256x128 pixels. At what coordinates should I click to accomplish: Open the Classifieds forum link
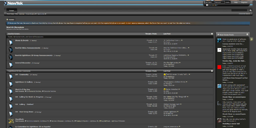tap(19, 119)
